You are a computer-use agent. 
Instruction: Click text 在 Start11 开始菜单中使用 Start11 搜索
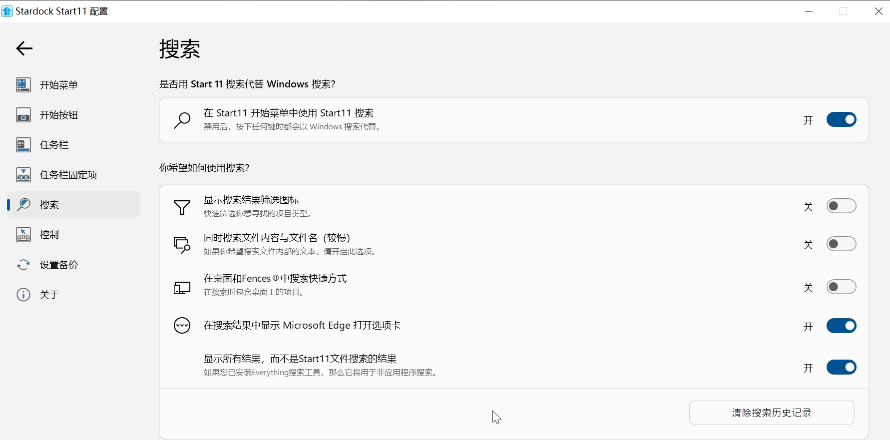pos(289,113)
